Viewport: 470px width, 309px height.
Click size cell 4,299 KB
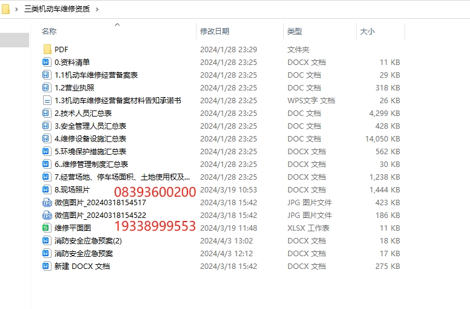coord(384,114)
